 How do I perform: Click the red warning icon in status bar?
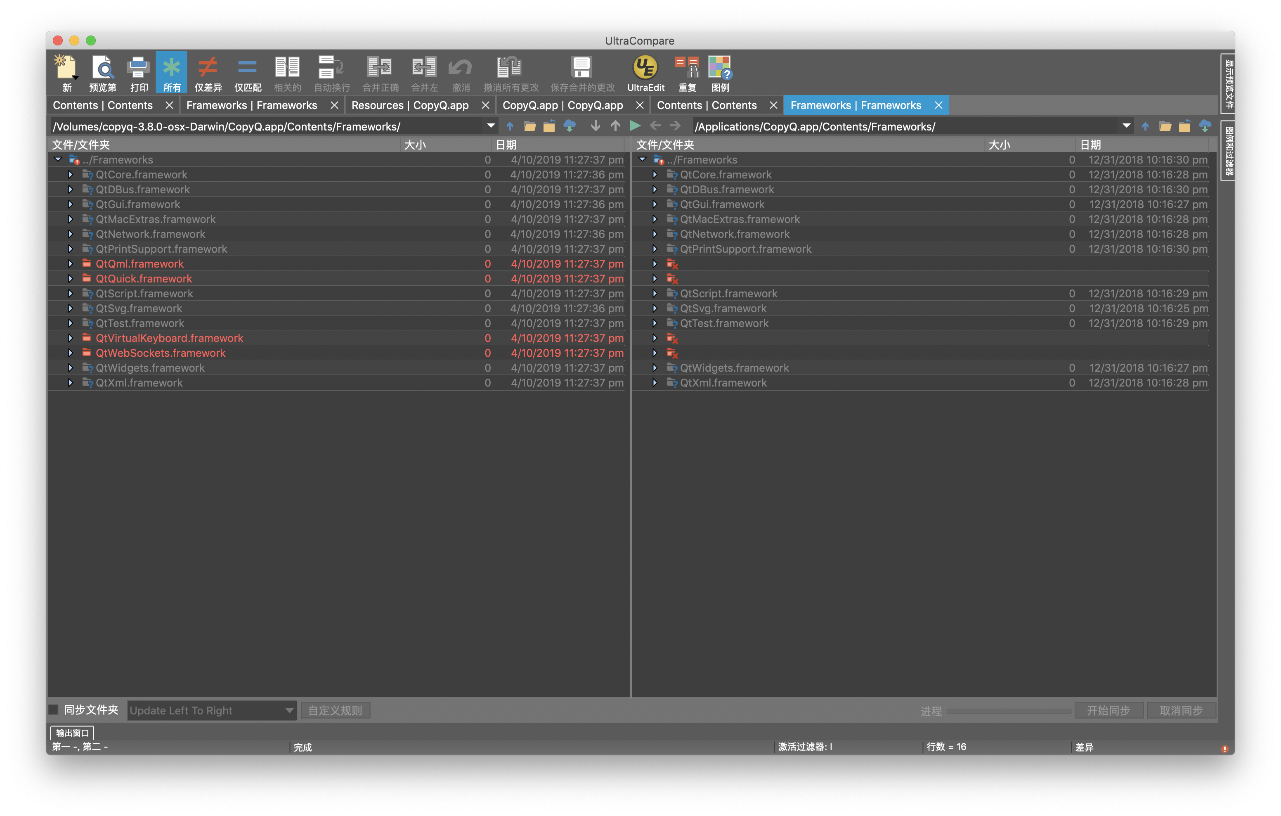1224,748
